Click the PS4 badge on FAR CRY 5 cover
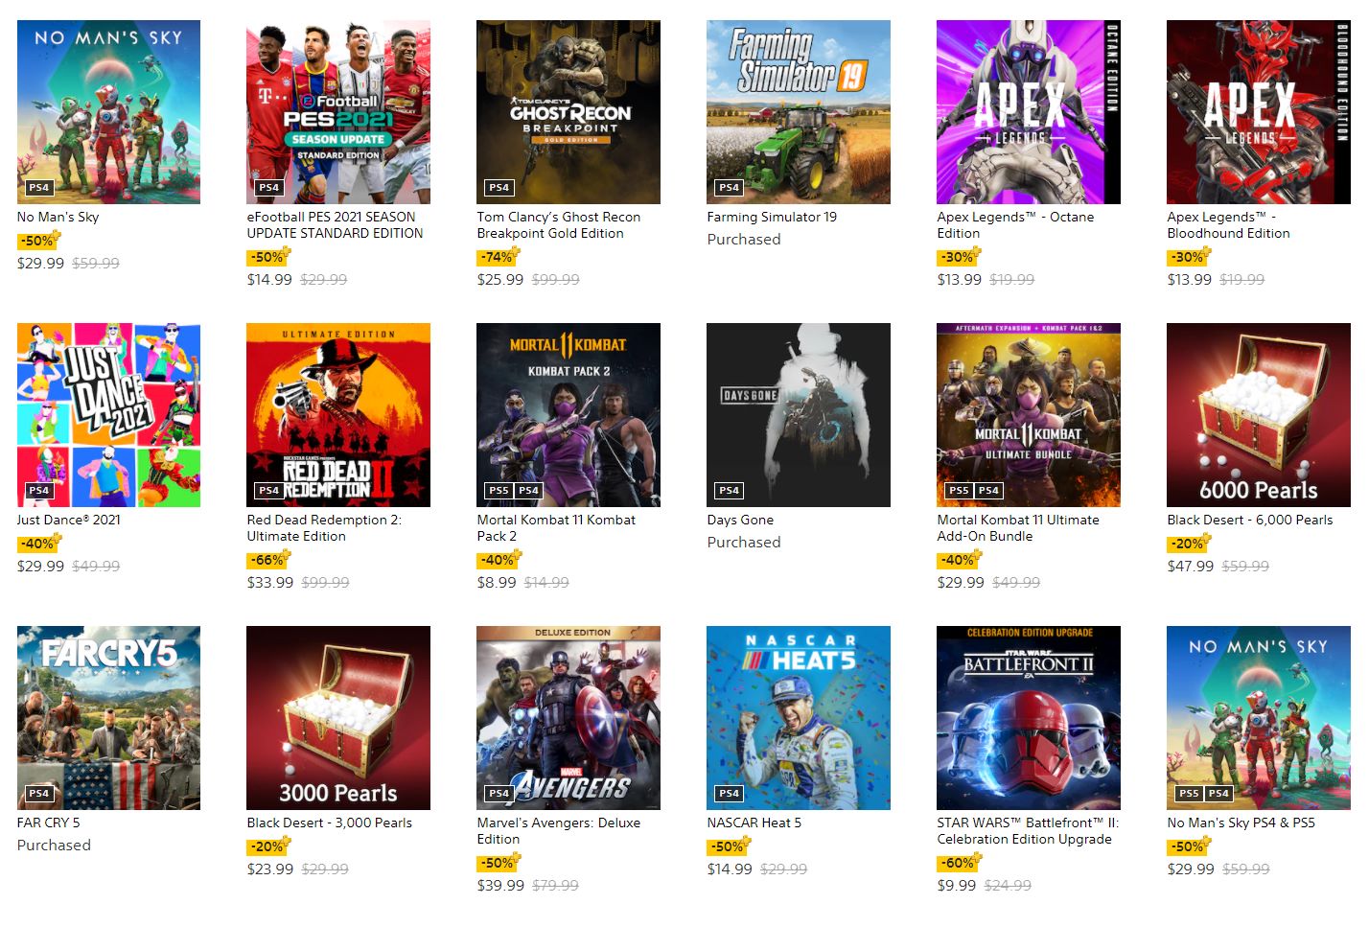 pos(39,794)
